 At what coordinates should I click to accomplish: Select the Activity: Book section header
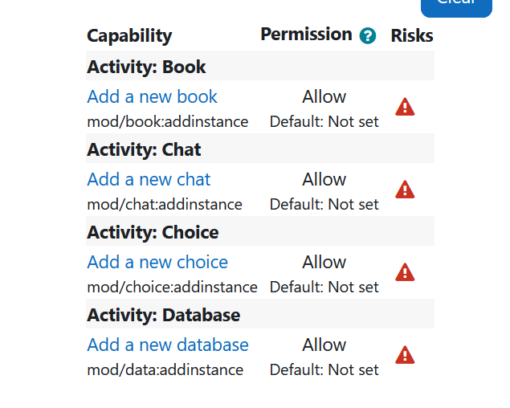[260, 66]
